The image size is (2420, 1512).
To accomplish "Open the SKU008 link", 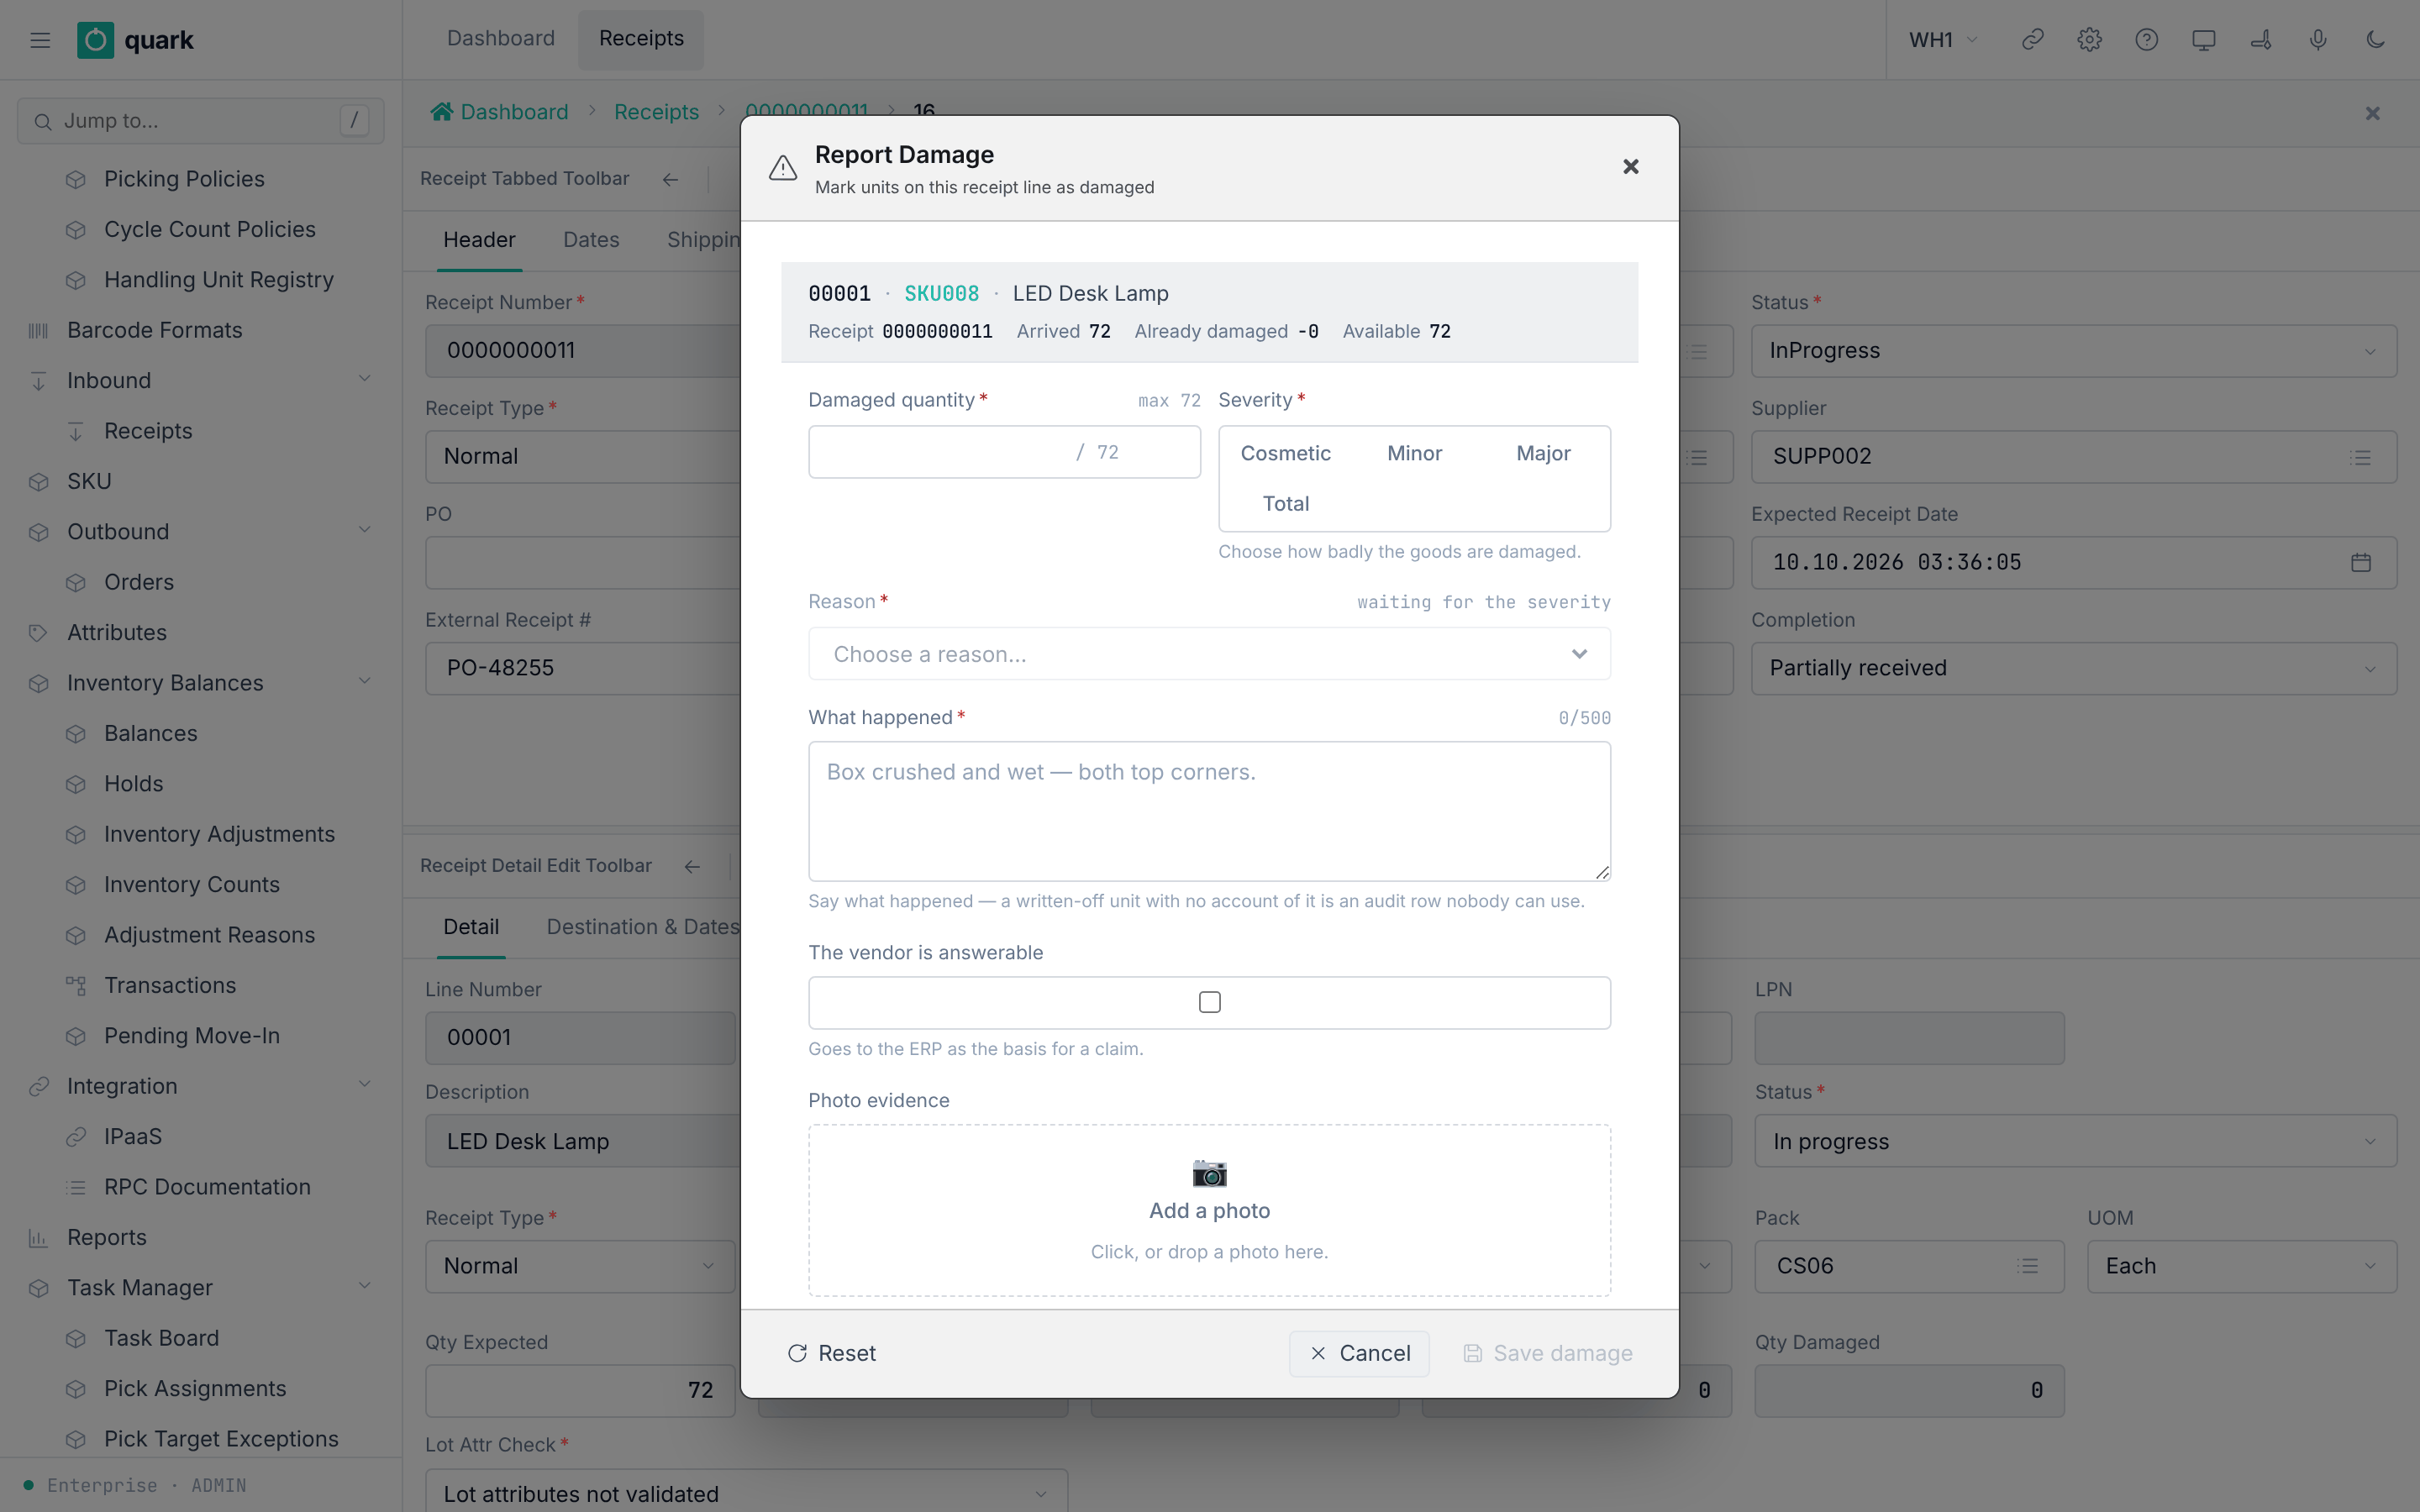I will tap(941, 293).
